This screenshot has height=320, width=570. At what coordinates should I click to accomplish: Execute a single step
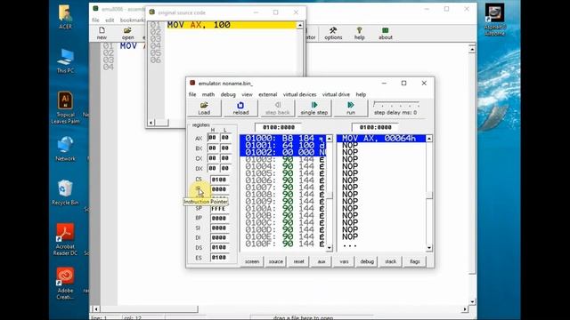click(x=314, y=108)
